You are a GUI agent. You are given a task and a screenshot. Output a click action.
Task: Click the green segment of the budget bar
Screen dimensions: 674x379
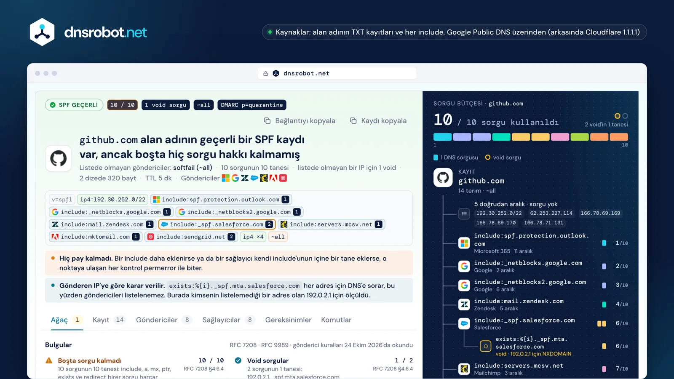tap(580, 137)
